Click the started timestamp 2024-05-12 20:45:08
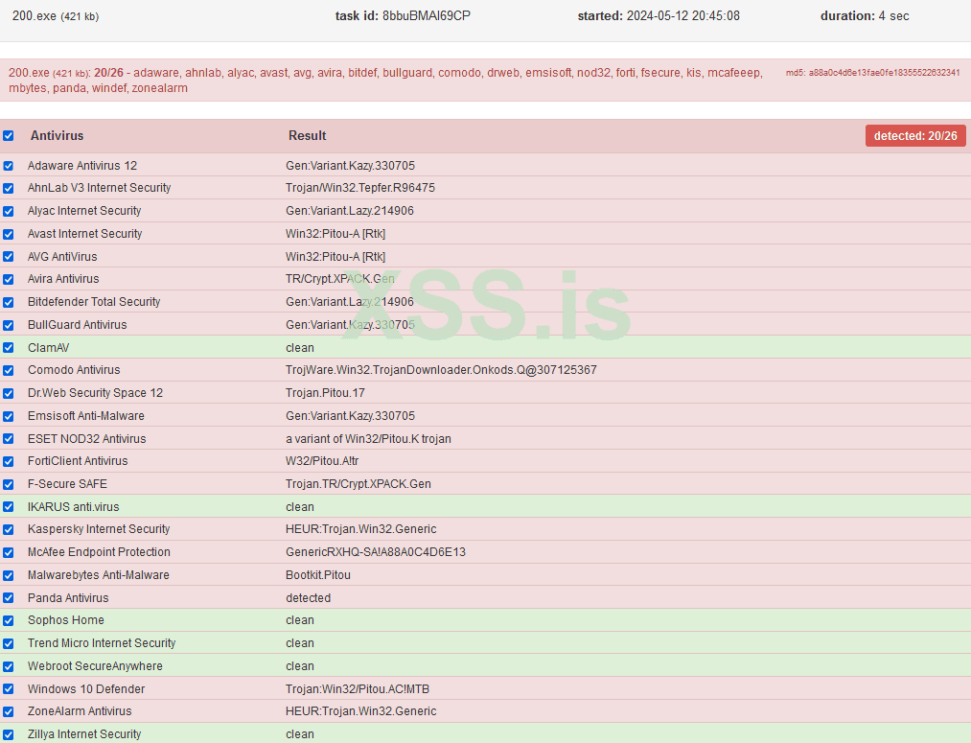The width and height of the screenshot is (971, 743). [x=683, y=16]
